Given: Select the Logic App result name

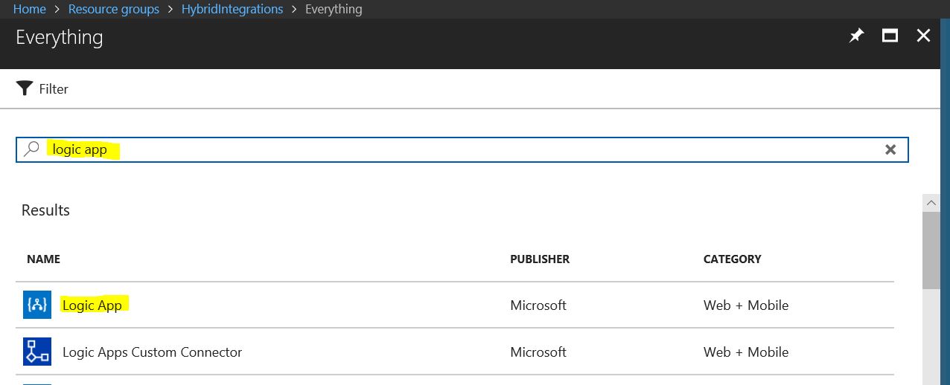Looking at the screenshot, I should tap(92, 305).
